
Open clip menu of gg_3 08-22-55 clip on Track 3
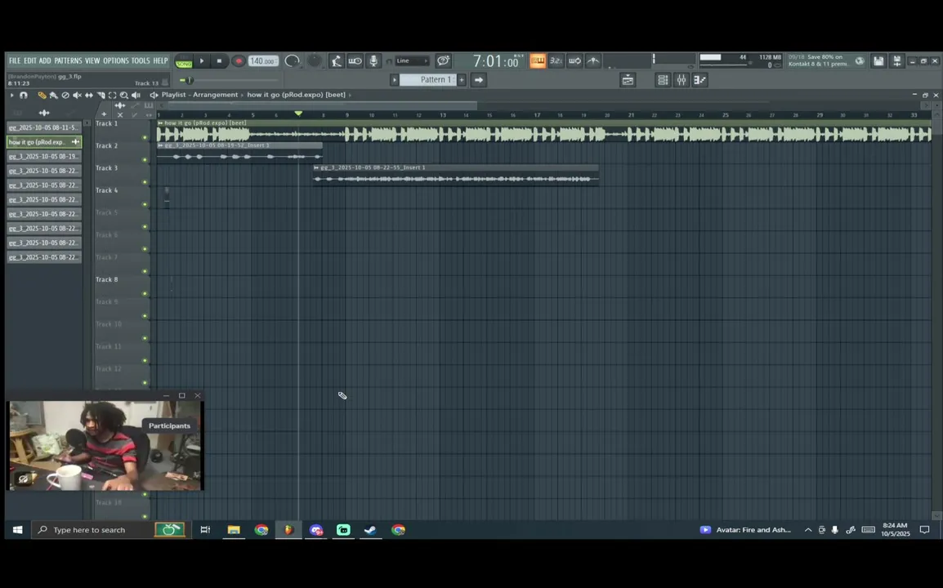[x=316, y=167]
